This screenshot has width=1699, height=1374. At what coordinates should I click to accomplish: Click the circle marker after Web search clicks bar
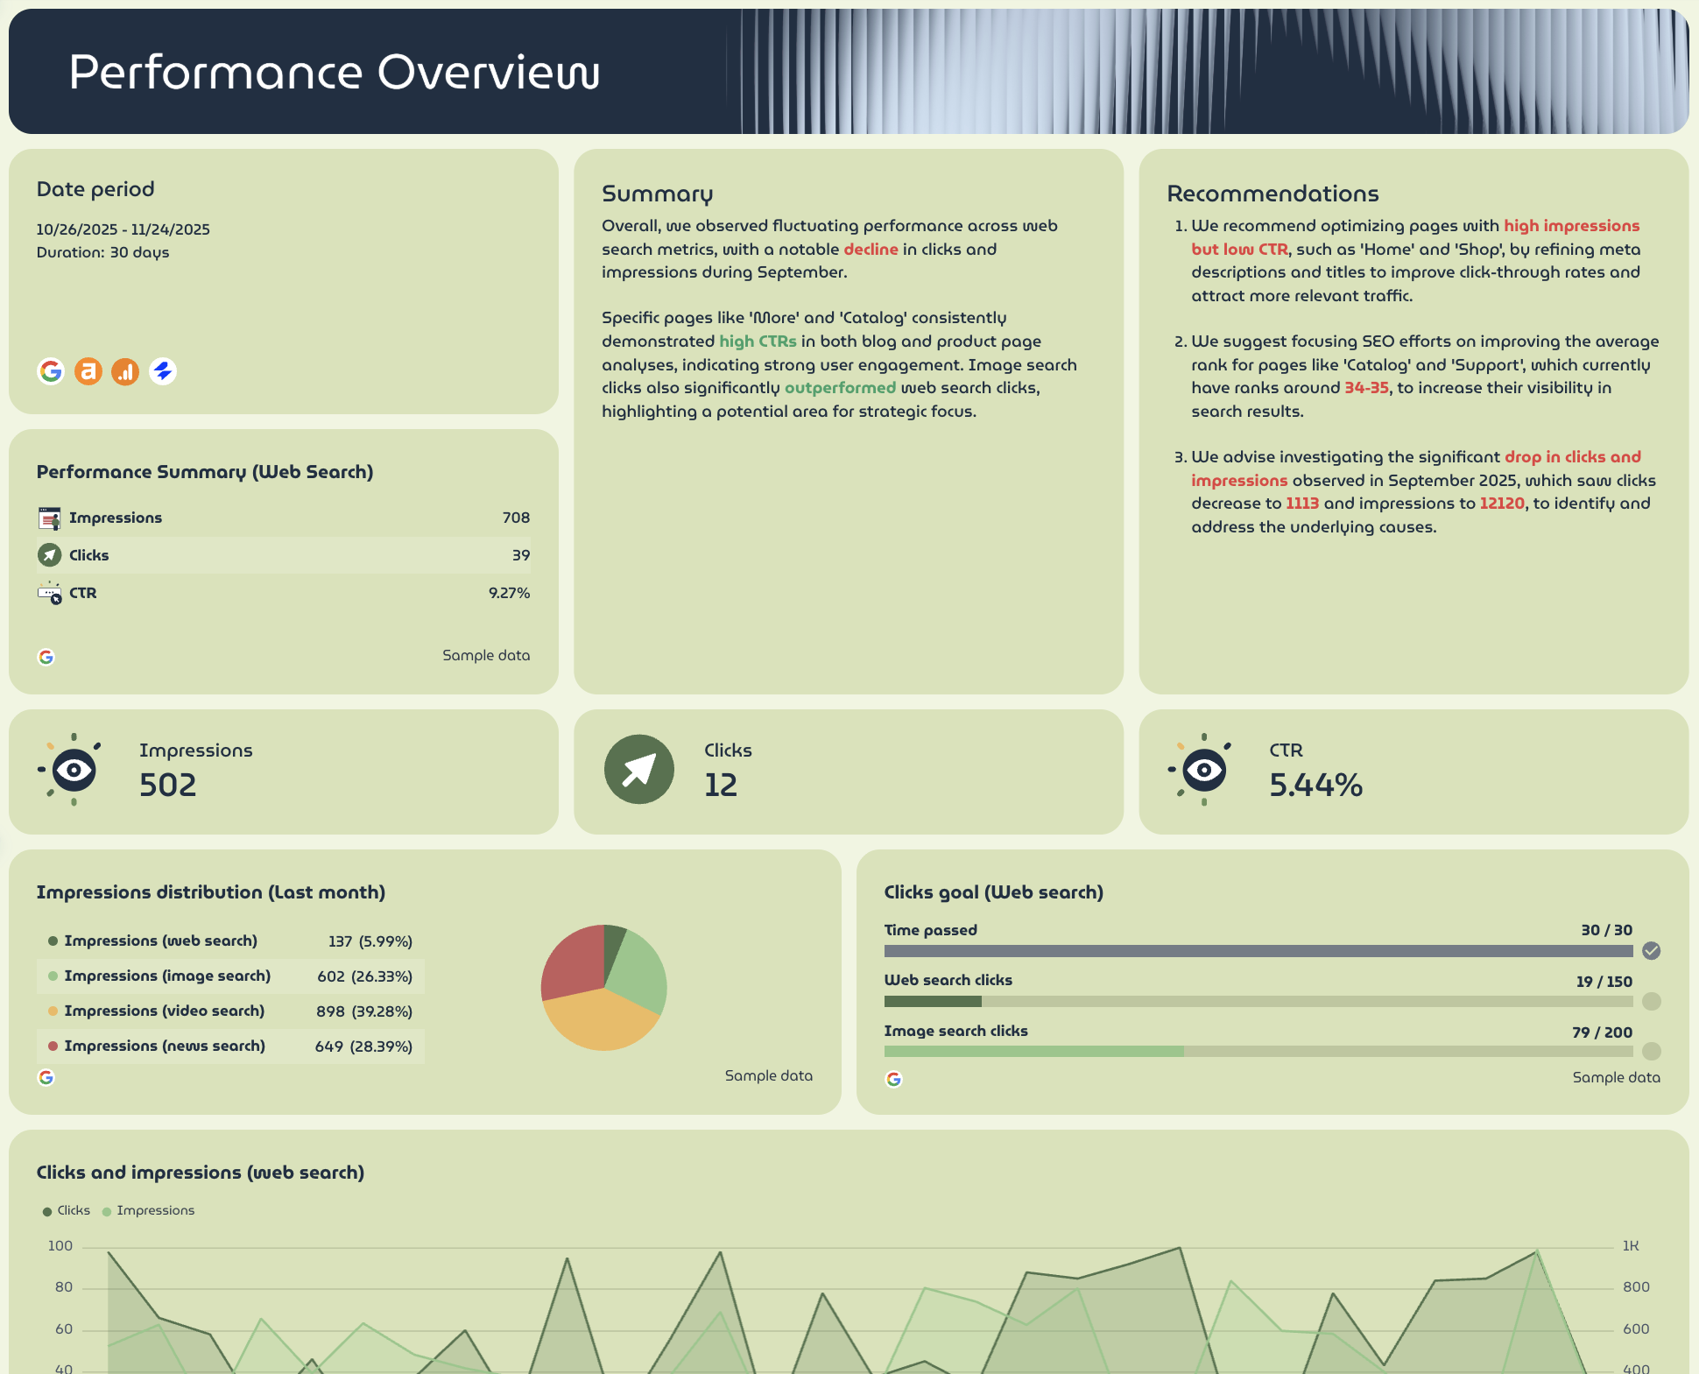(1651, 1001)
